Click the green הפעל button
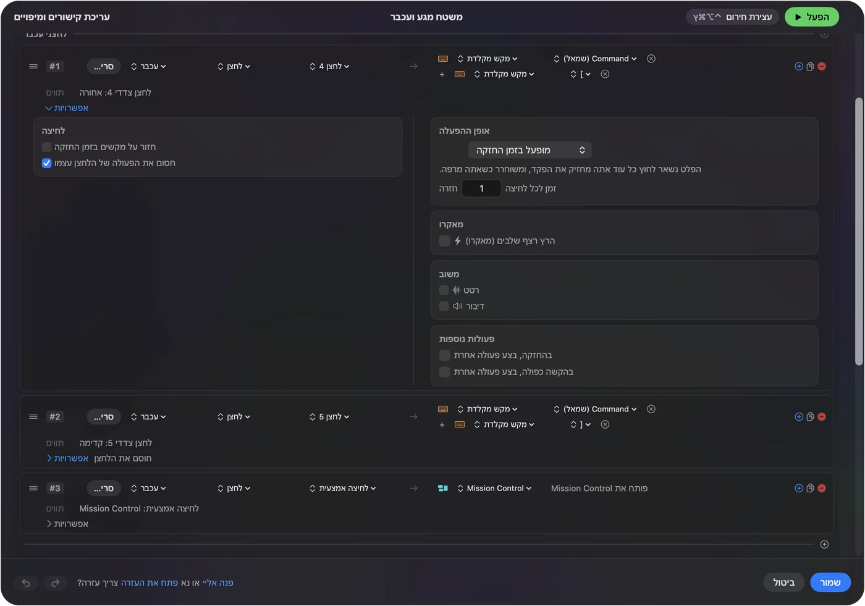 (x=812, y=17)
